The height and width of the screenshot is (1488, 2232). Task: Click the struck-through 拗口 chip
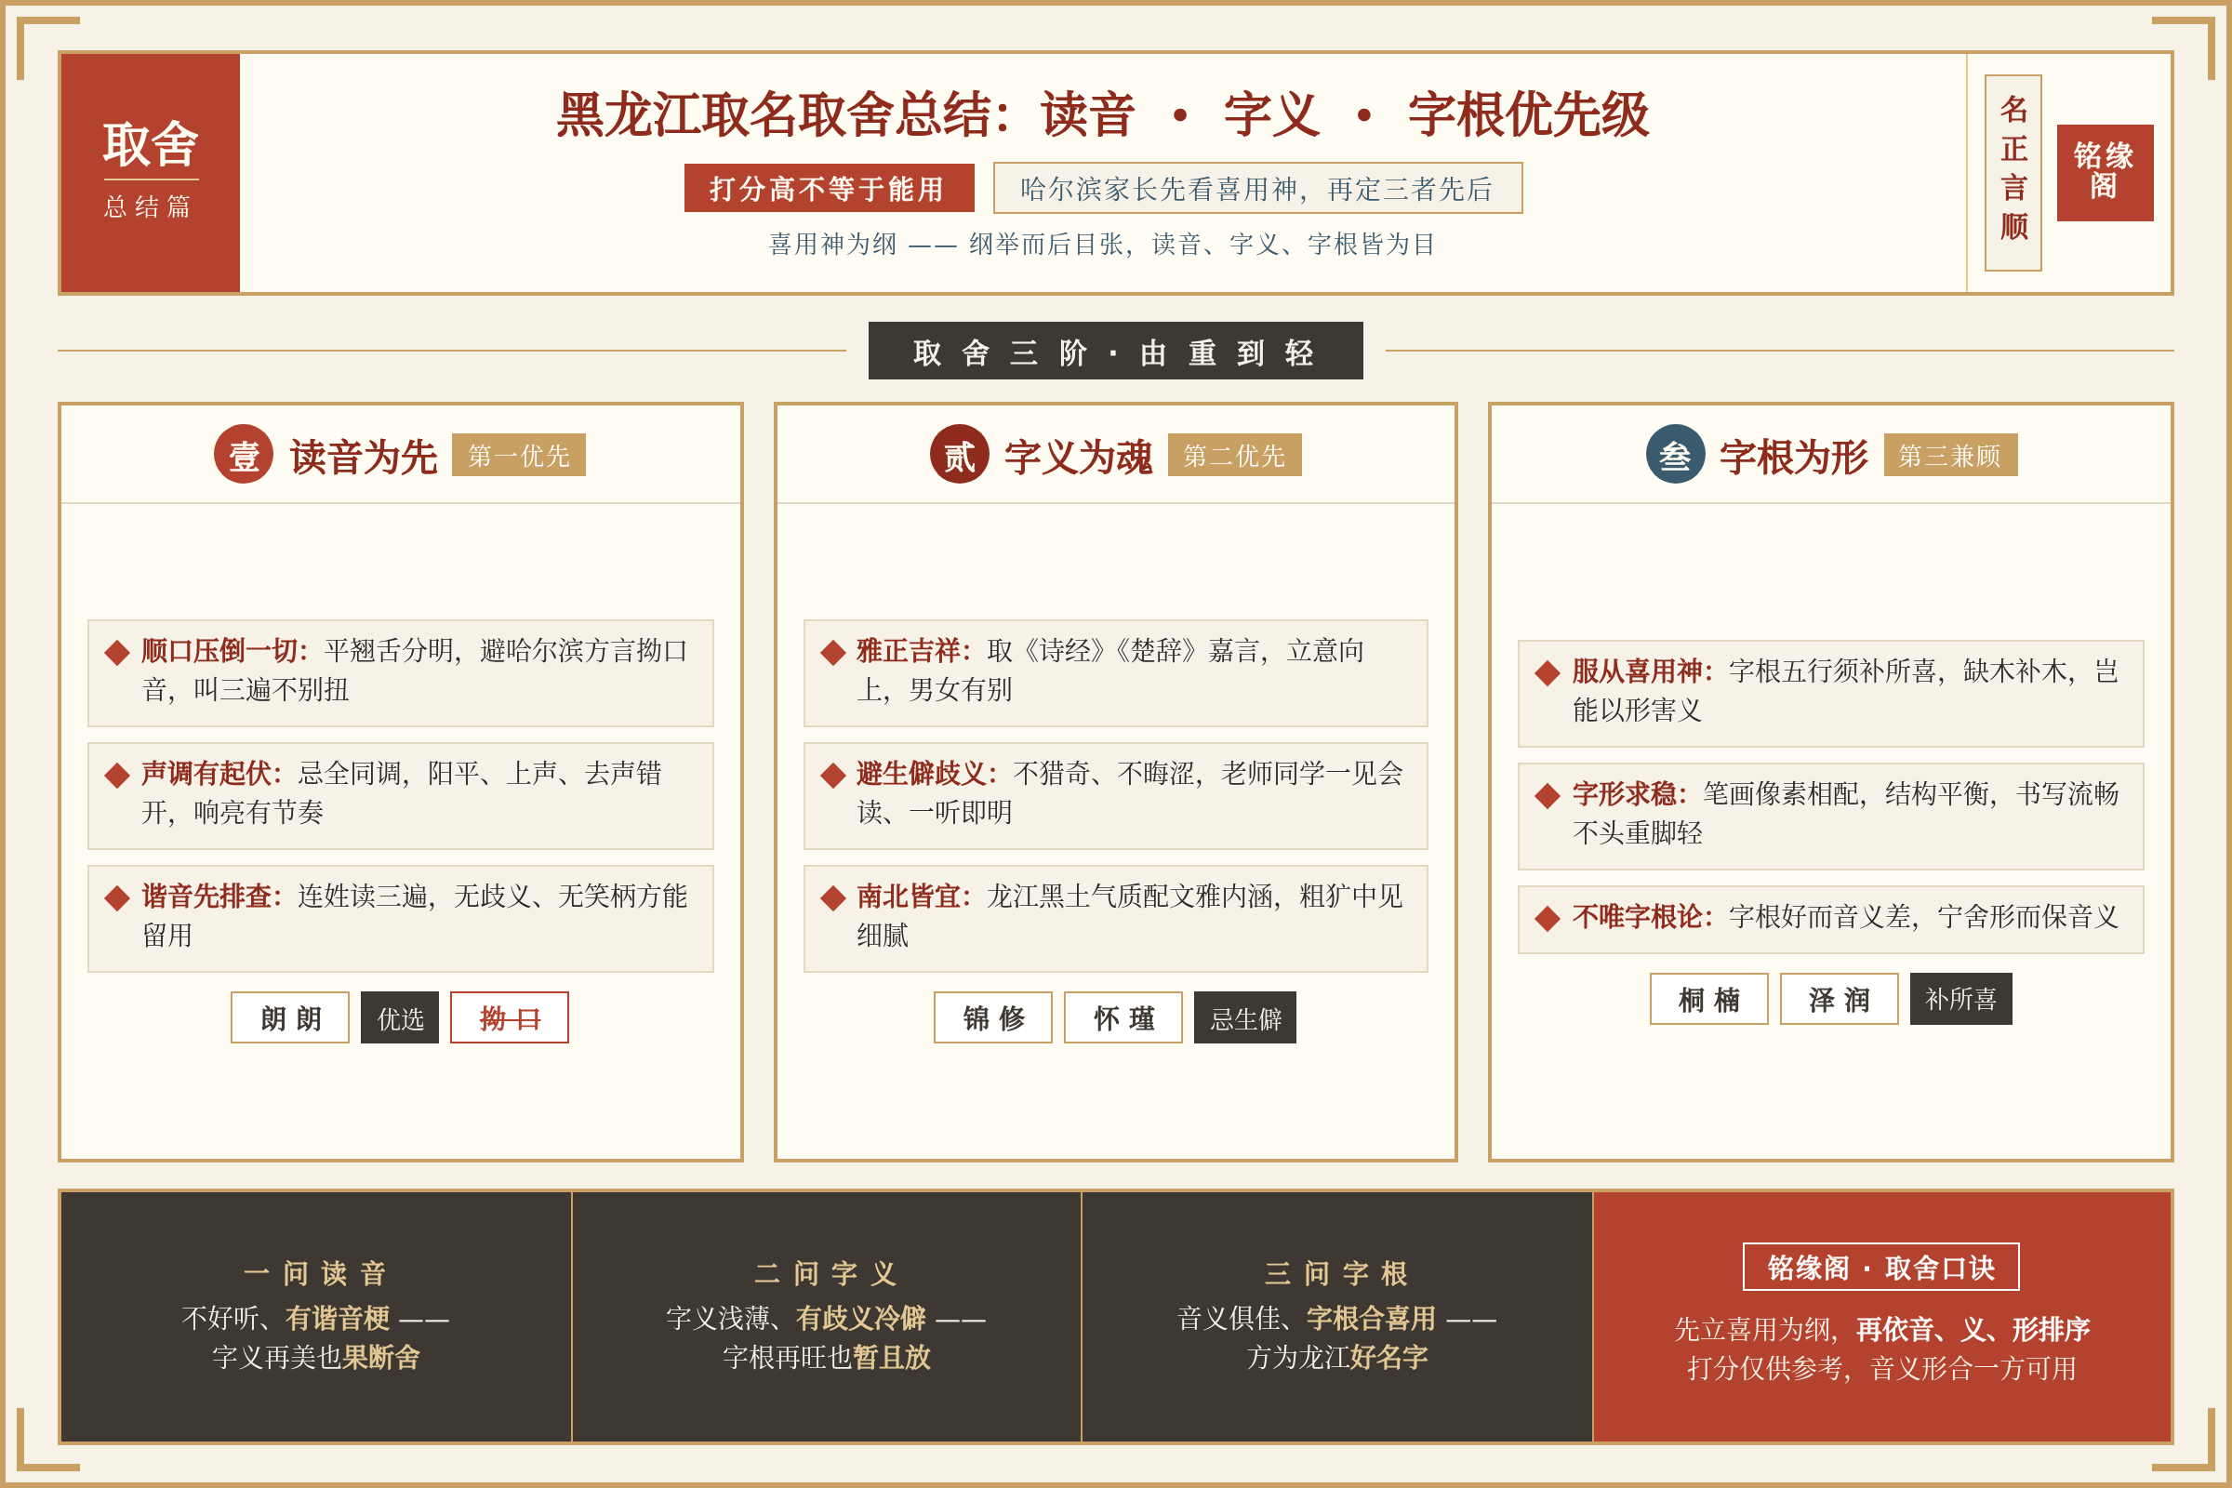tap(510, 1017)
